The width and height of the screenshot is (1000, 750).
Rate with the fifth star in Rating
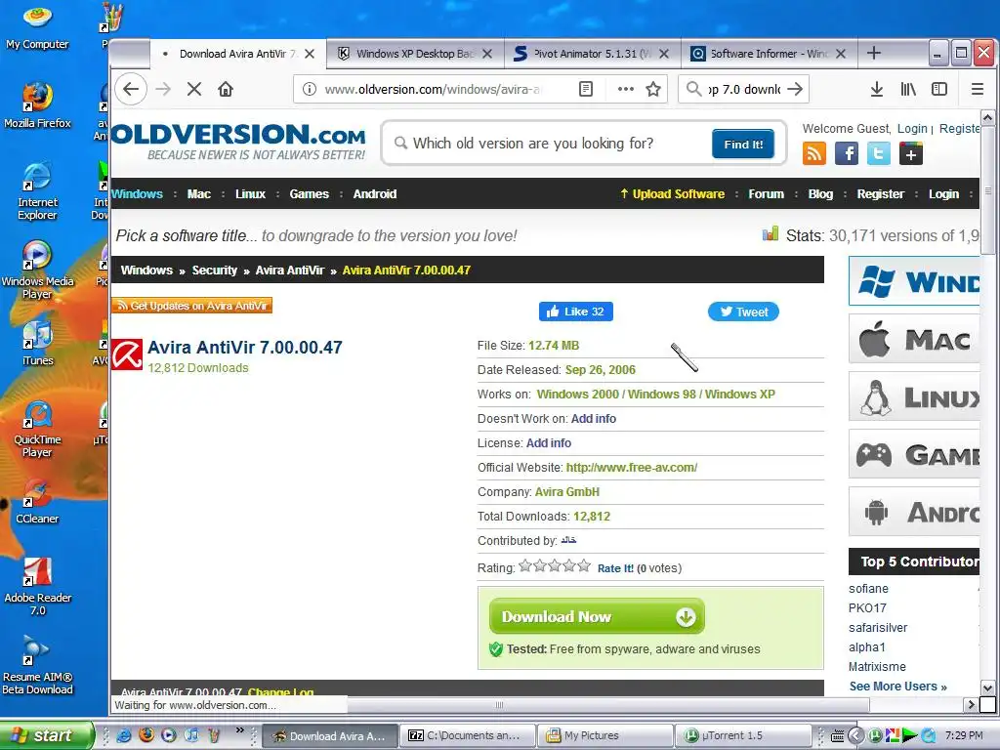coord(584,565)
